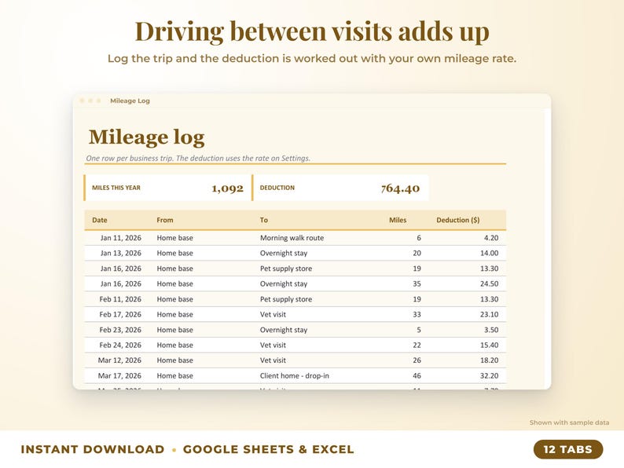Click the Miles column header
Screen dimensions: 624x468
[x=398, y=220]
